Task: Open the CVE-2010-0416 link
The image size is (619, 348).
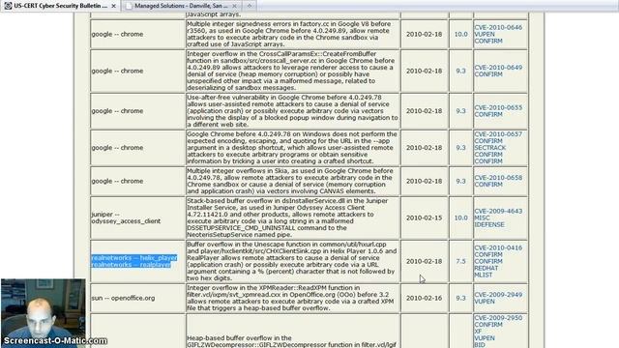Action: [498, 247]
